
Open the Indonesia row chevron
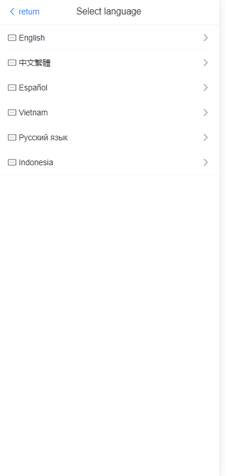click(206, 162)
